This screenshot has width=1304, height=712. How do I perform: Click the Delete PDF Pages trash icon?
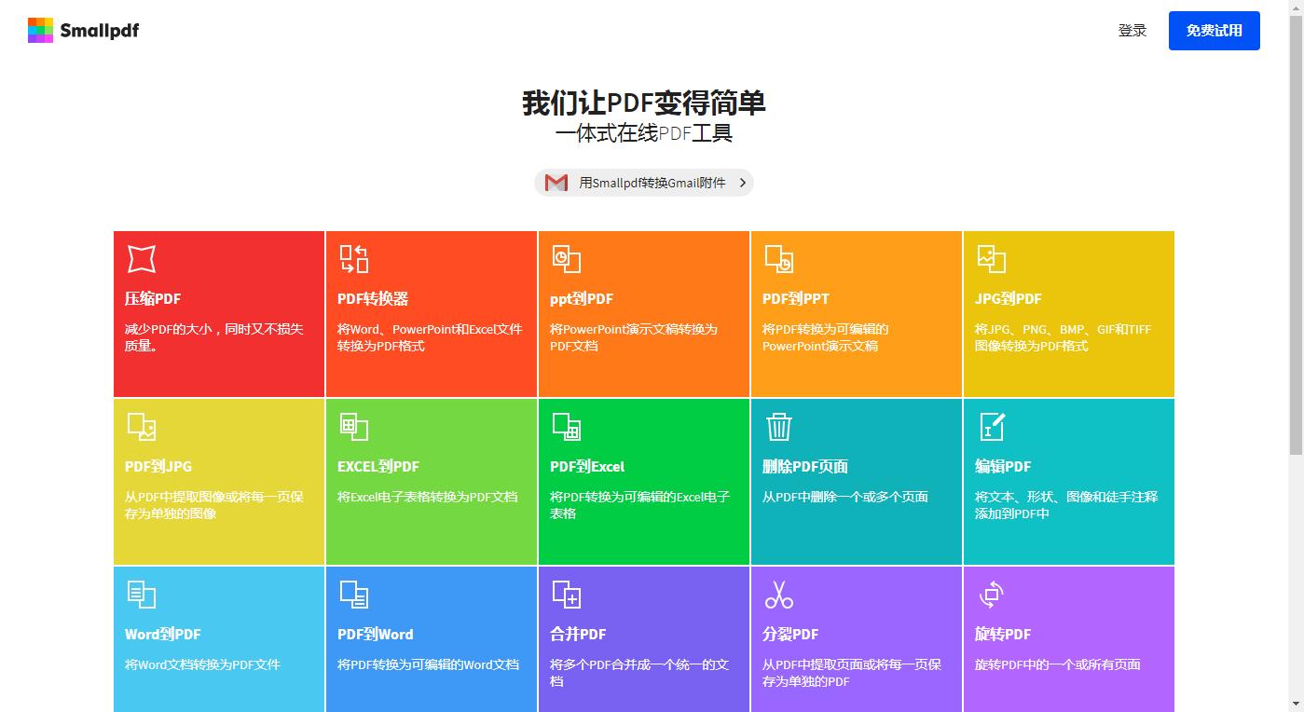coord(778,426)
